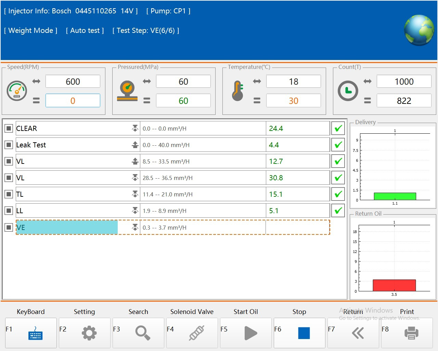Click the arrow icon on TL row
The image size is (438, 351).
tap(135, 194)
